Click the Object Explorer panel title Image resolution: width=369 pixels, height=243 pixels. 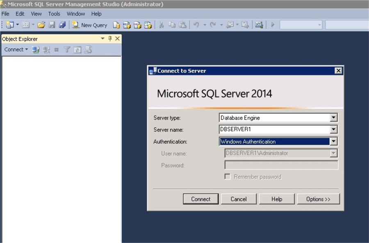[20, 39]
